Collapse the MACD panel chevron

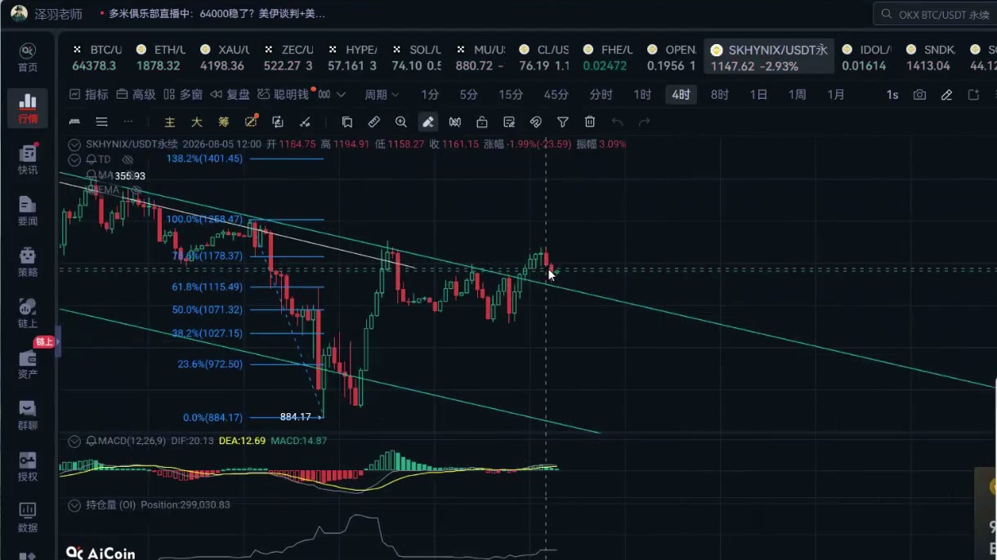coord(74,441)
